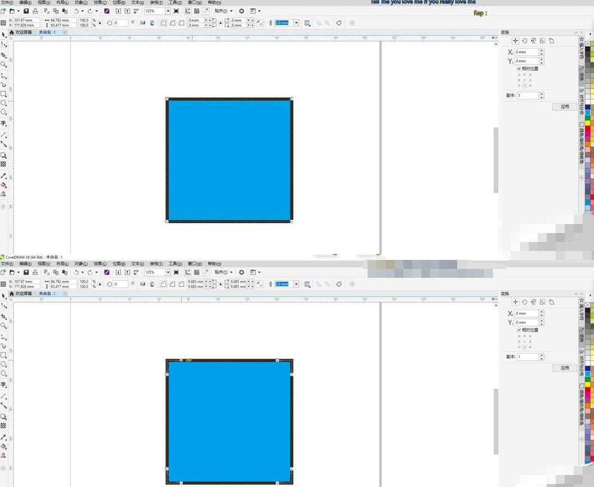
Task: Toggle lock ratio button in lower property bar
Action: (100, 284)
